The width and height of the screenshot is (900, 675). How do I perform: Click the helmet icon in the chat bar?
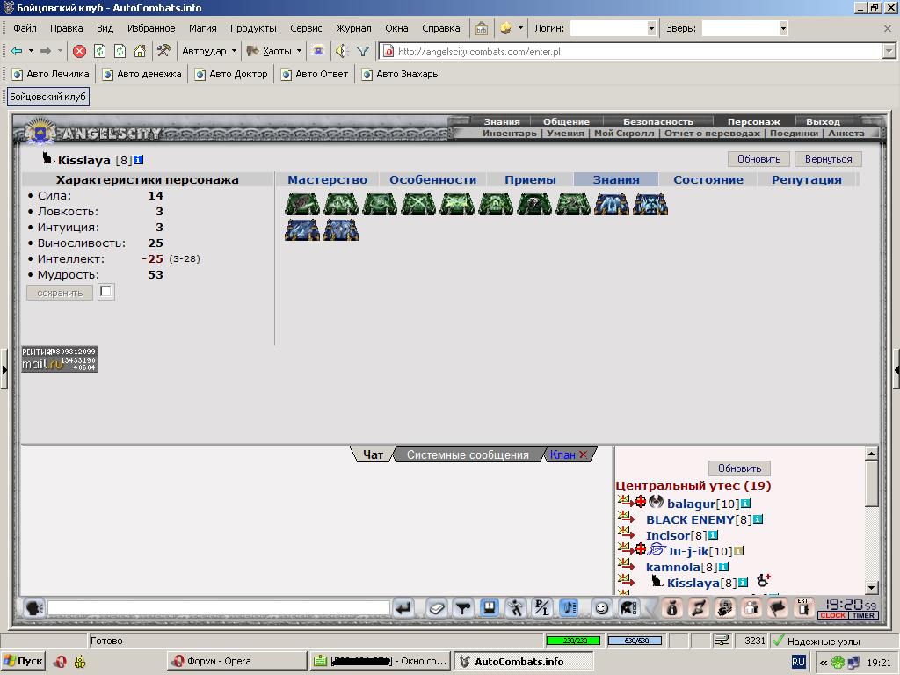[x=629, y=607]
